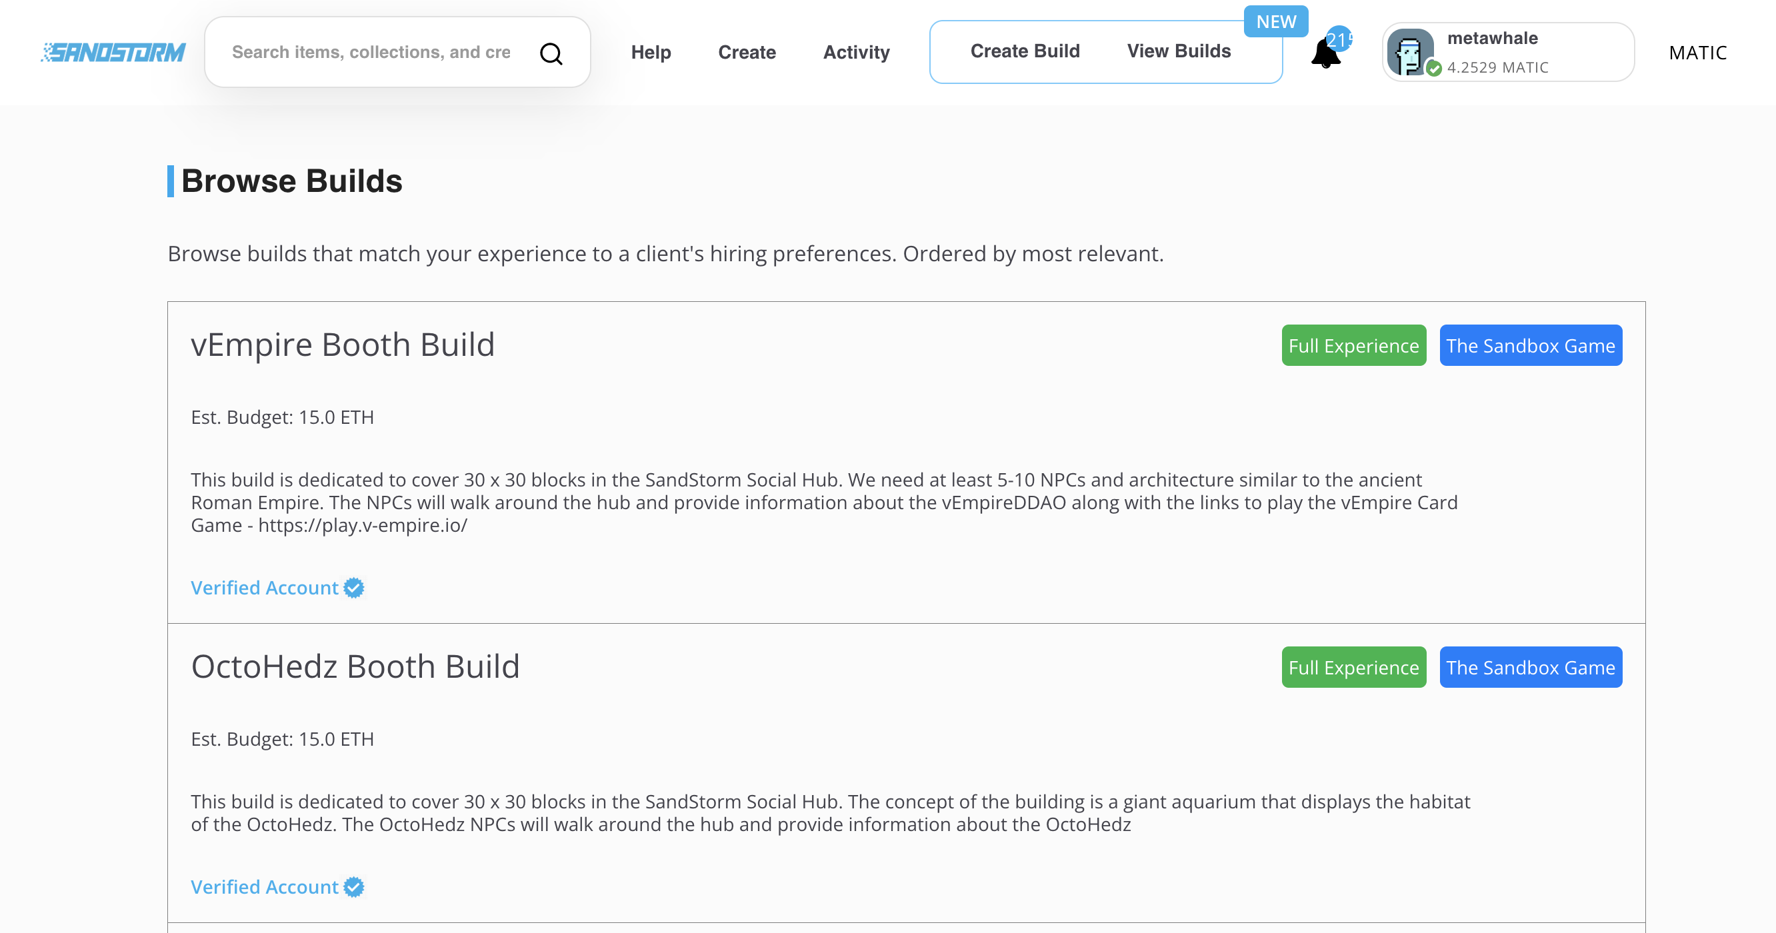The width and height of the screenshot is (1776, 933).
Task: Click the search magnifier icon
Action: click(x=550, y=53)
